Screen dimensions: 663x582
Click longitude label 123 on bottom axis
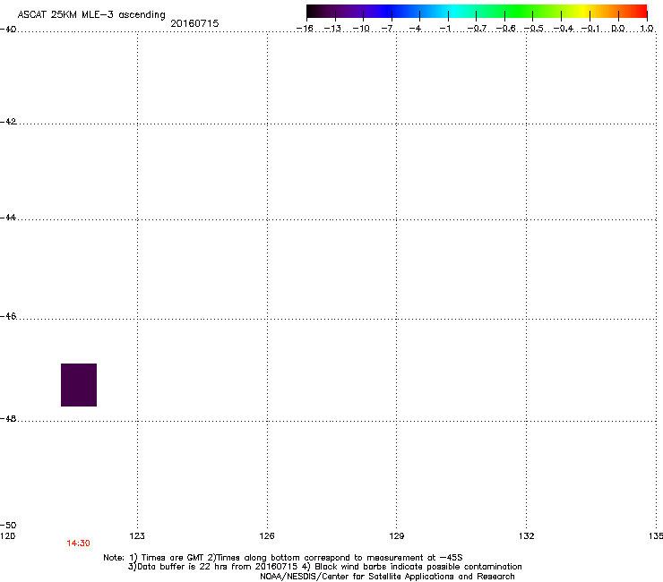tap(137, 536)
